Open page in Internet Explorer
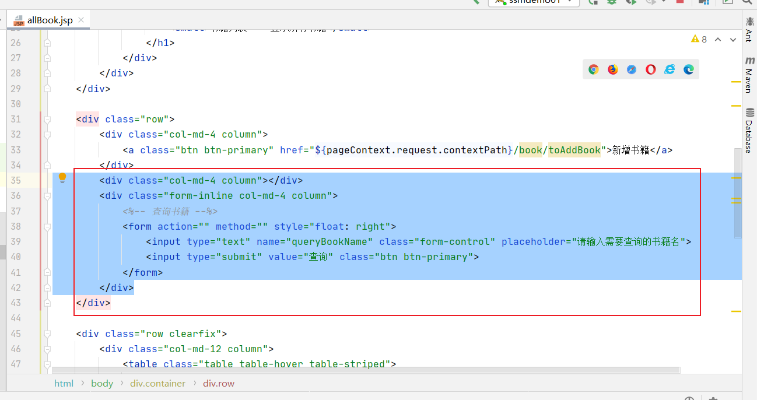The image size is (757, 400). (670, 69)
